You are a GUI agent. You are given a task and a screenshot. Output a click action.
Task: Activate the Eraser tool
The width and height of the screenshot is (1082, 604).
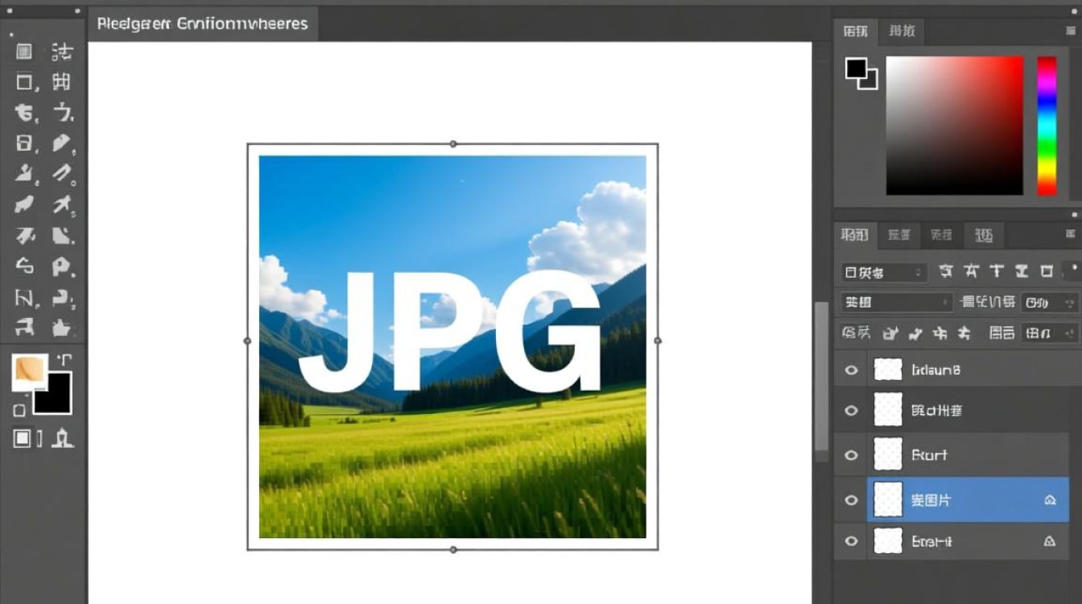(24, 204)
